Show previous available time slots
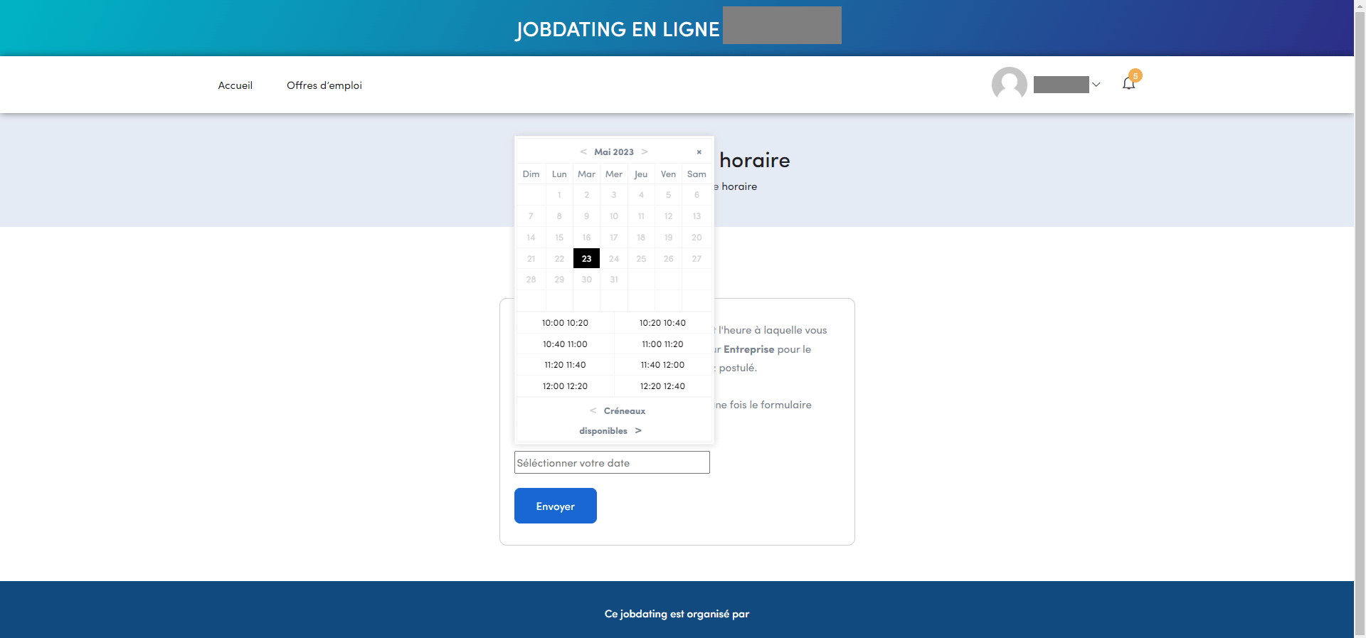 593,411
